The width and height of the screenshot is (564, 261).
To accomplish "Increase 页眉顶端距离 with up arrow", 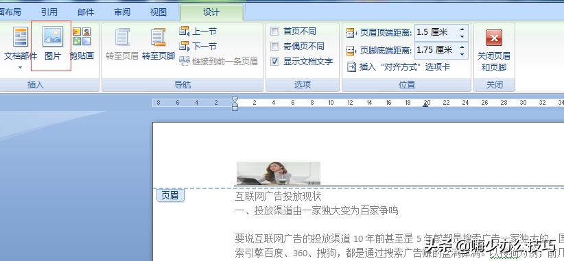I will point(462,29).
